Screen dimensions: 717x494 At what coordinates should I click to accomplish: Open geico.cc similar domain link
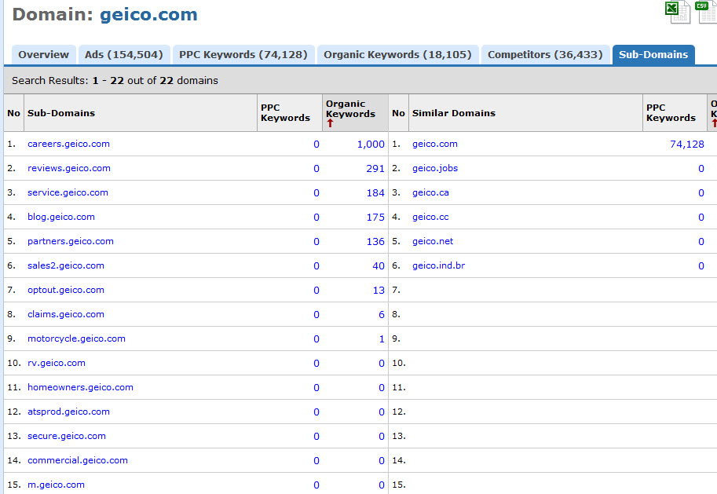pos(430,217)
